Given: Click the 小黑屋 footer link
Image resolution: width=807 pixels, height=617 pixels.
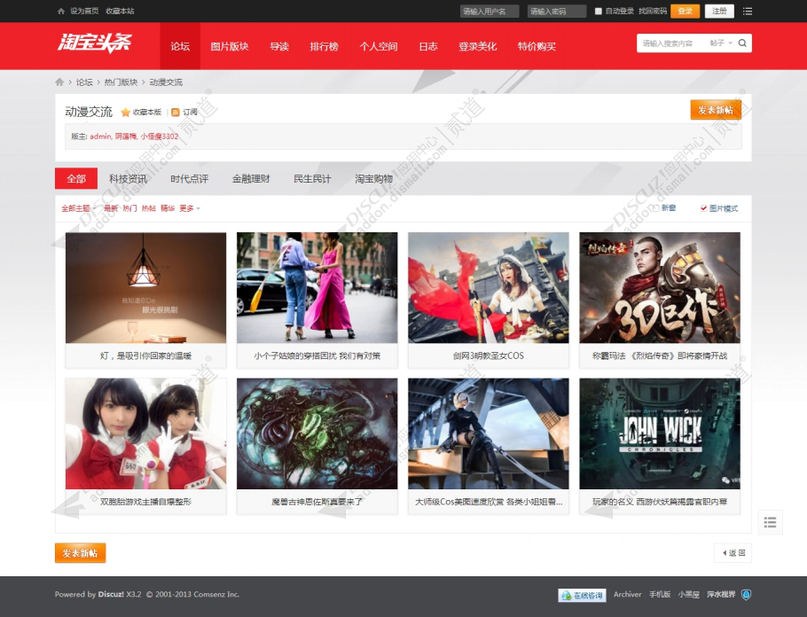Looking at the screenshot, I should coord(689,594).
